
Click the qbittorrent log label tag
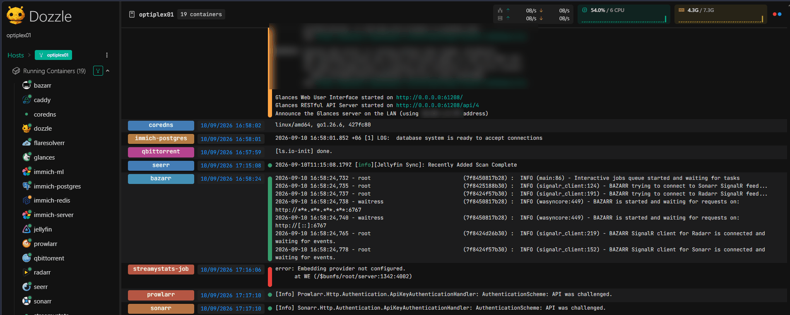pyautogui.click(x=161, y=152)
